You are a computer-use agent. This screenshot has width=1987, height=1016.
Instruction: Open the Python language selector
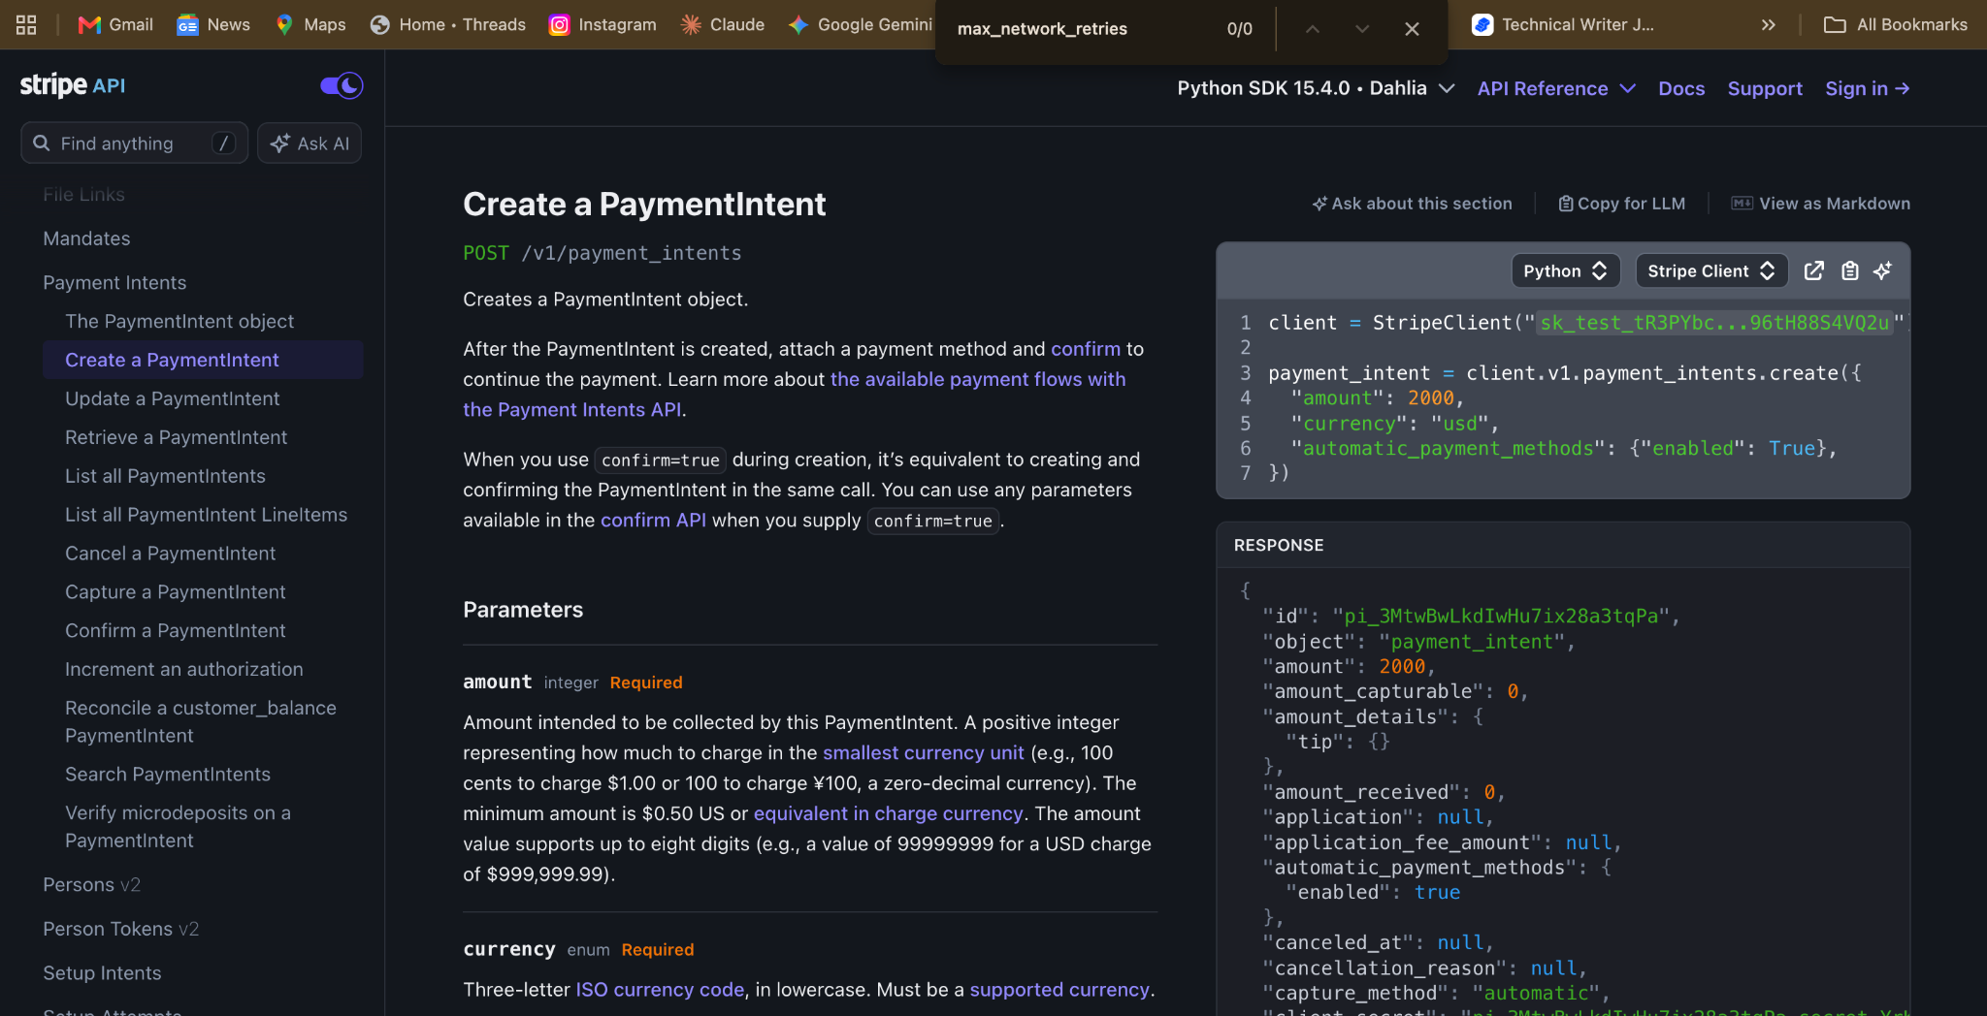click(1565, 271)
